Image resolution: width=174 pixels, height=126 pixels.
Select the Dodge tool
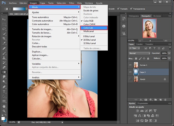point(4,82)
